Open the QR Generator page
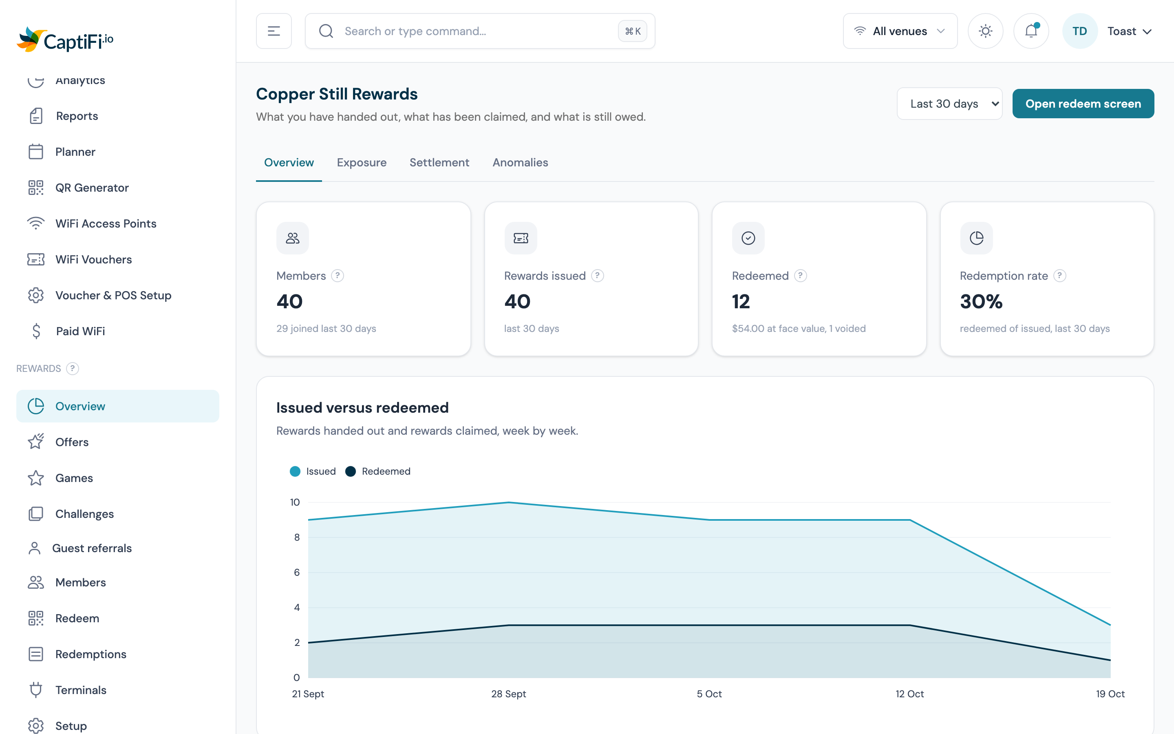 point(117,188)
